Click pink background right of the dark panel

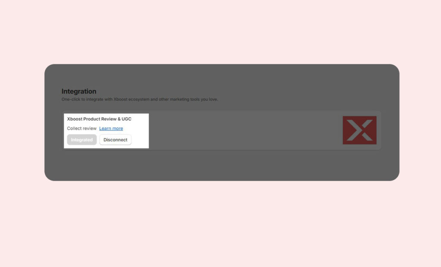point(420,122)
